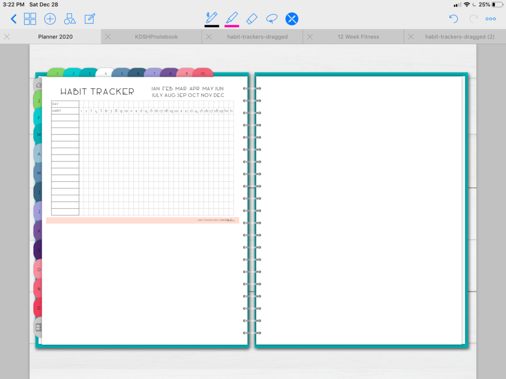This screenshot has width=506, height=379.
Task: Open the page thumbnails grid view
Action: [30, 19]
